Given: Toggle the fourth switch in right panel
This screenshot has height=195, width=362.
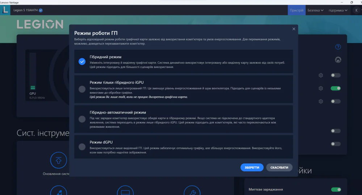Looking at the screenshot, I should pos(336,131).
